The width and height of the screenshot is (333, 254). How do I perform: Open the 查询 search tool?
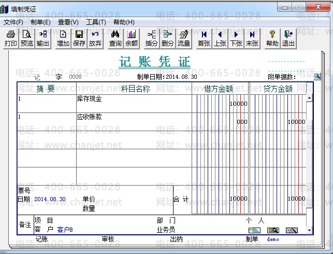point(115,38)
